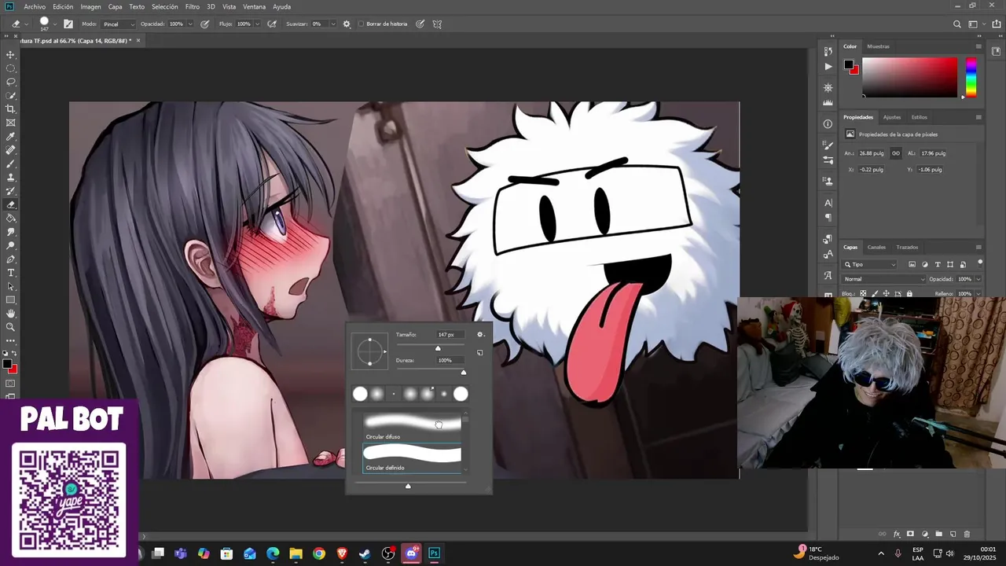Open smoothing options gear
The image size is (1006, 566).
[347, 24]
